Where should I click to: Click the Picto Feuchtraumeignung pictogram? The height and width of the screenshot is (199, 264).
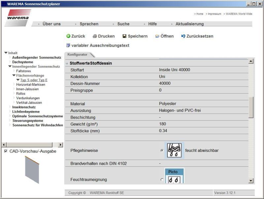(x=174, y=176)
